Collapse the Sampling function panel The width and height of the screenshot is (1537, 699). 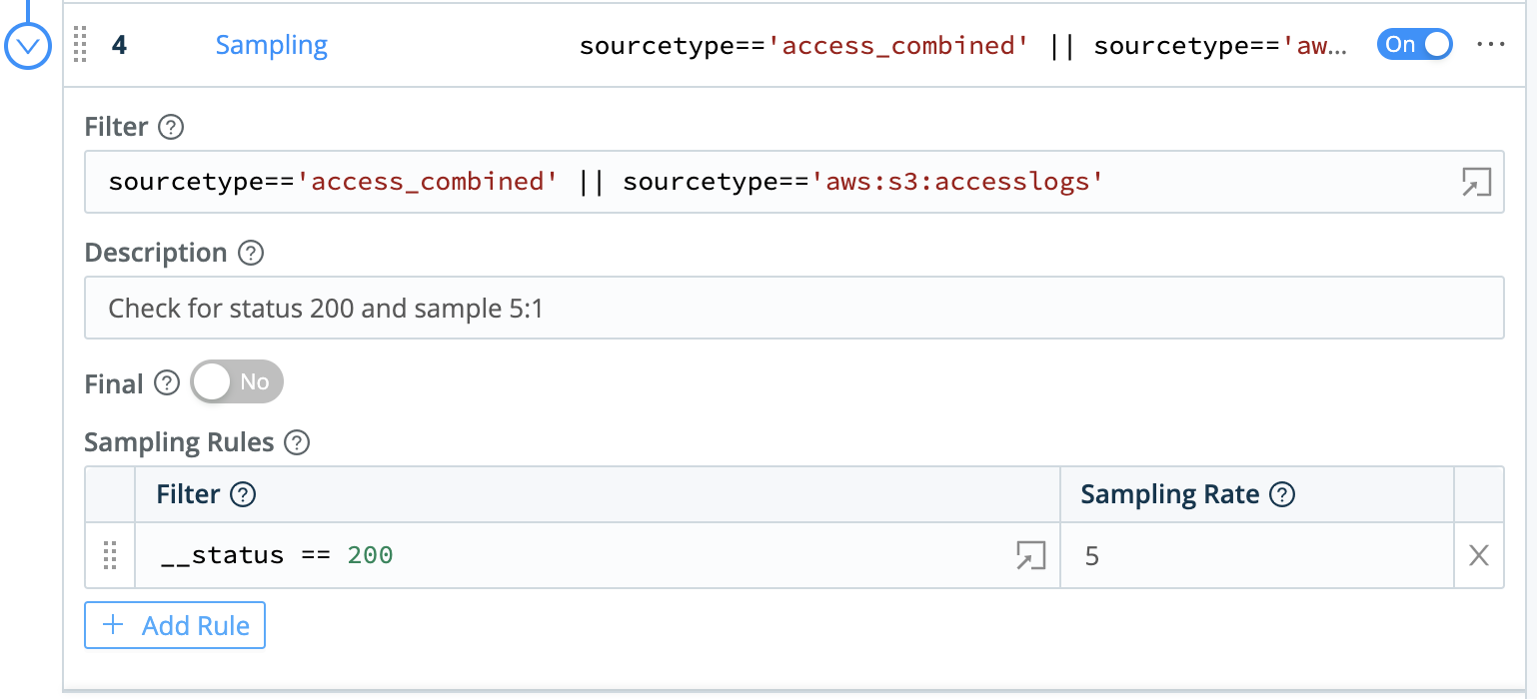(28, 44)
